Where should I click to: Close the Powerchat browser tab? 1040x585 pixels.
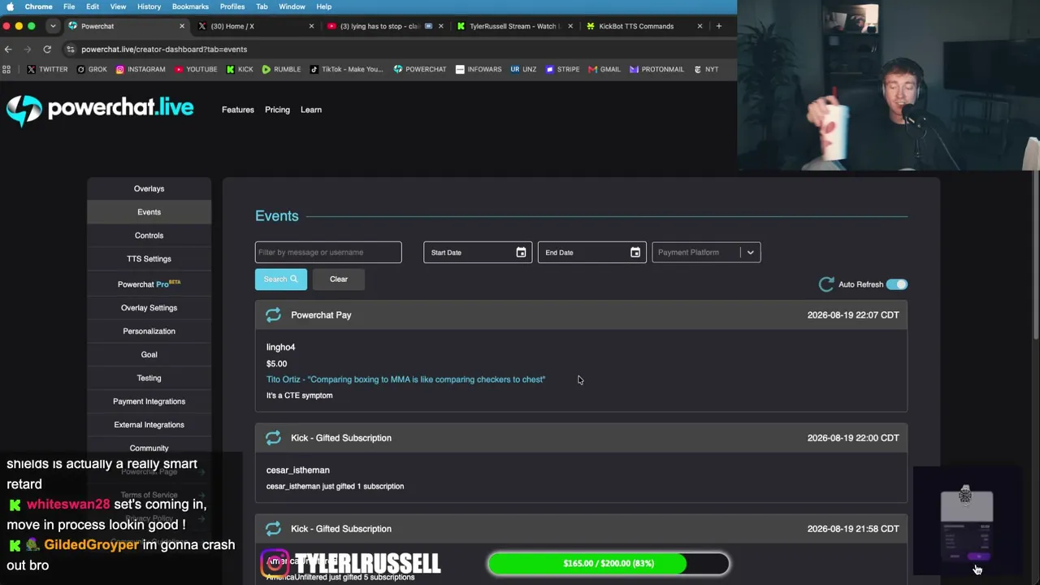pyautogui.click(x=181, y=26)
